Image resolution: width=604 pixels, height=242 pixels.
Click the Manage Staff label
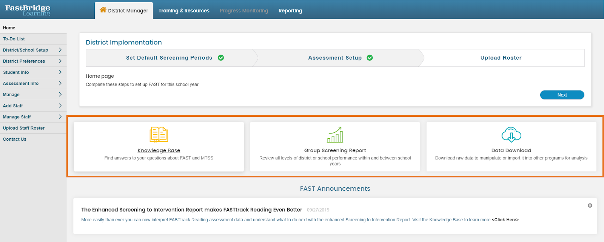pyautogui.click(x=17, y=117)
